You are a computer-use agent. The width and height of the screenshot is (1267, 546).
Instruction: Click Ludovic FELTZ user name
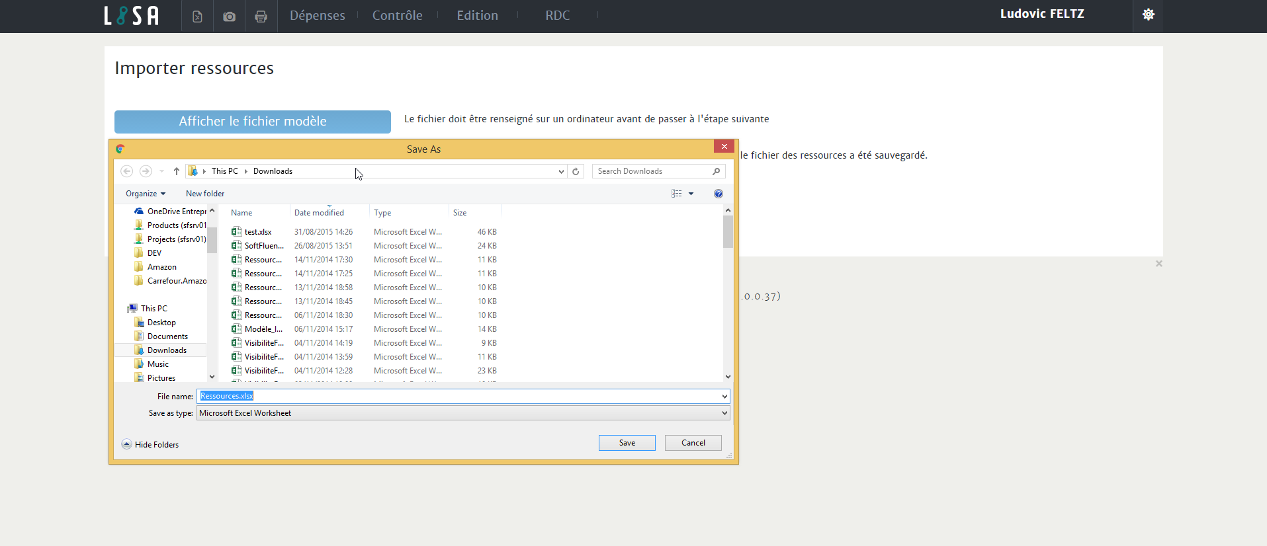click(1042, 14)
